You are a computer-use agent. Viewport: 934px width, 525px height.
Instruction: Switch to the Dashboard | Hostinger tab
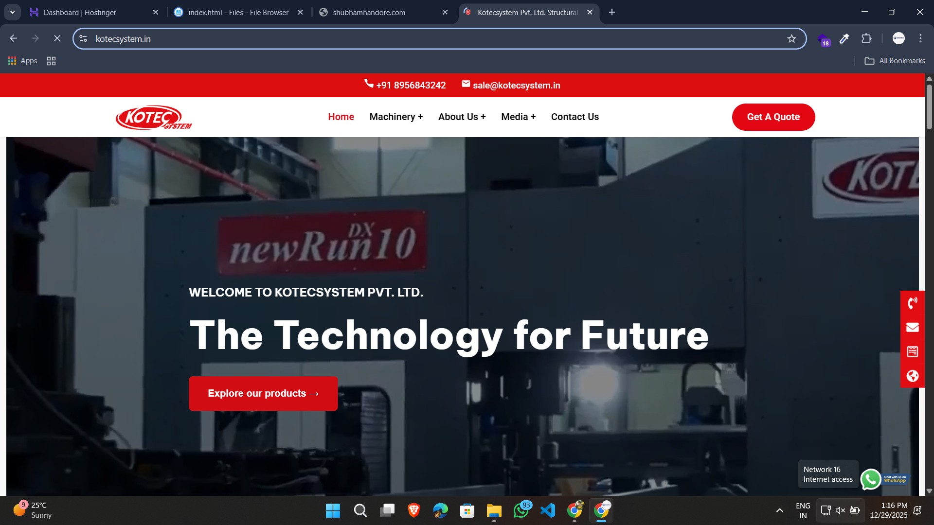coord(94,12)
